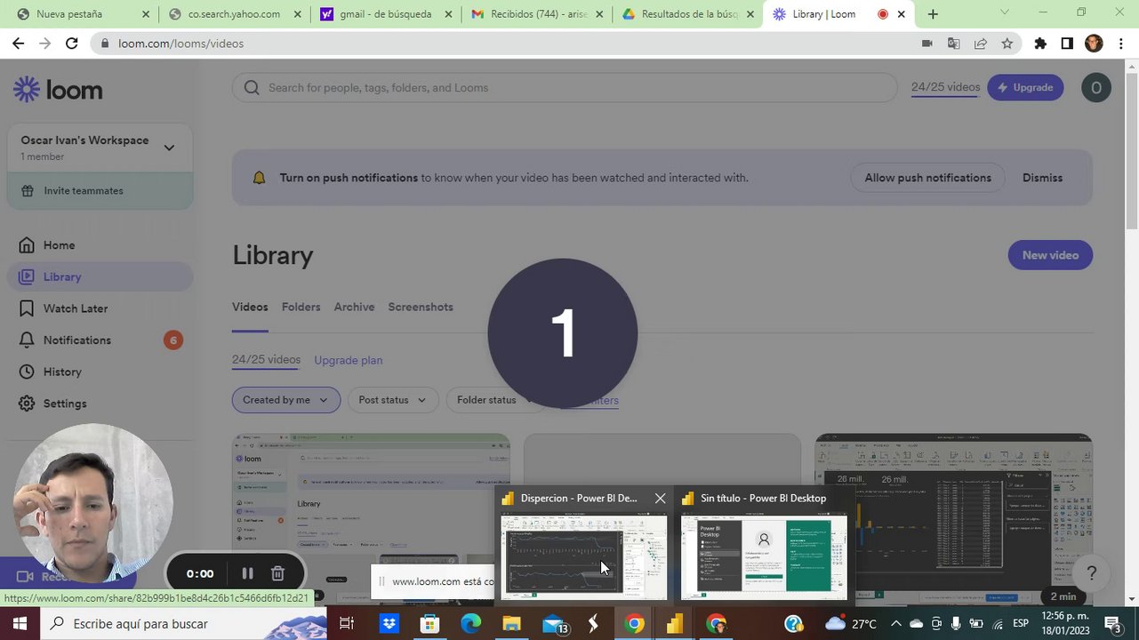Delete the recording with the trash icon

pos(277,573)
